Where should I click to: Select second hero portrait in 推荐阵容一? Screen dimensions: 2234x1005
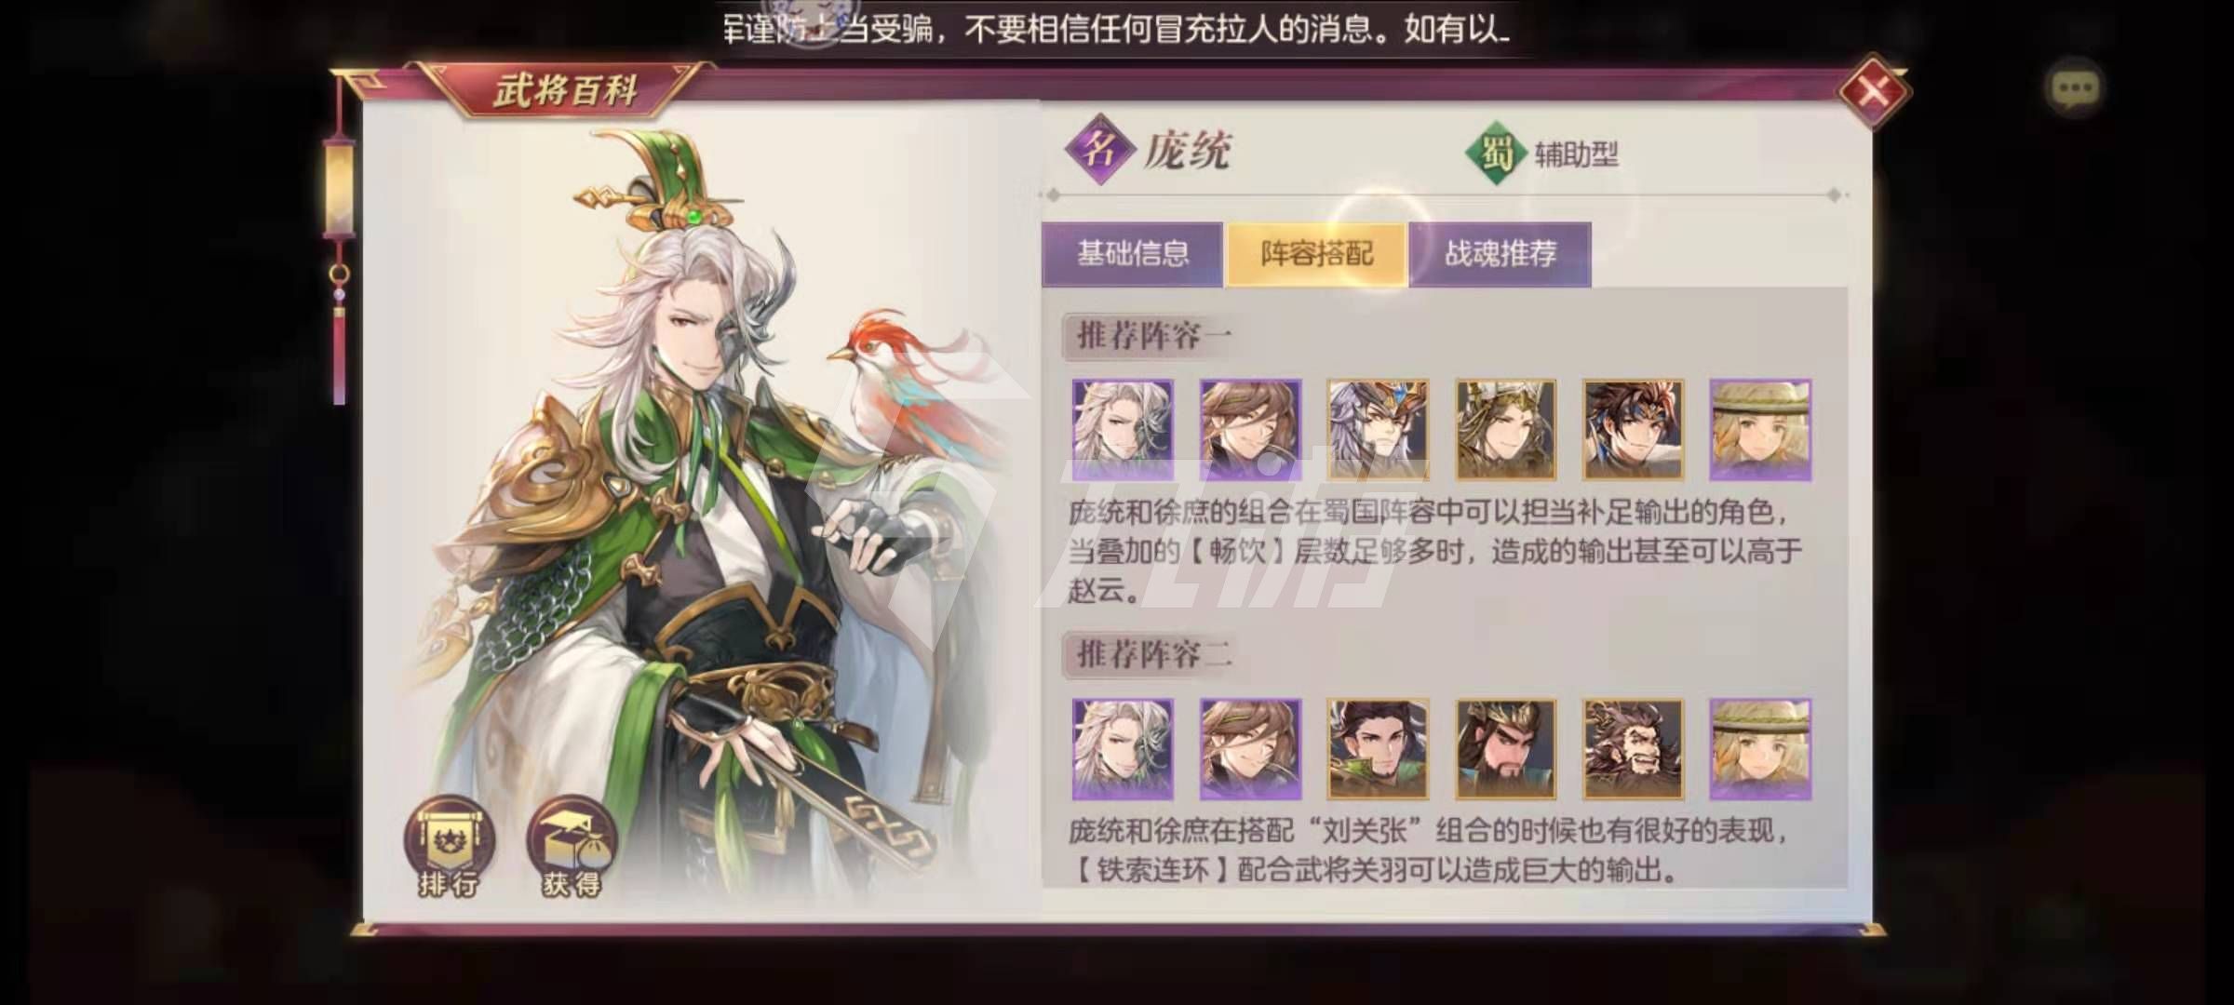(x=1249, y=429)
